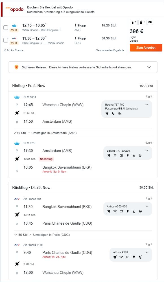Expand the Airbus A350-900 aircraft details

click(x=146, y=207)
